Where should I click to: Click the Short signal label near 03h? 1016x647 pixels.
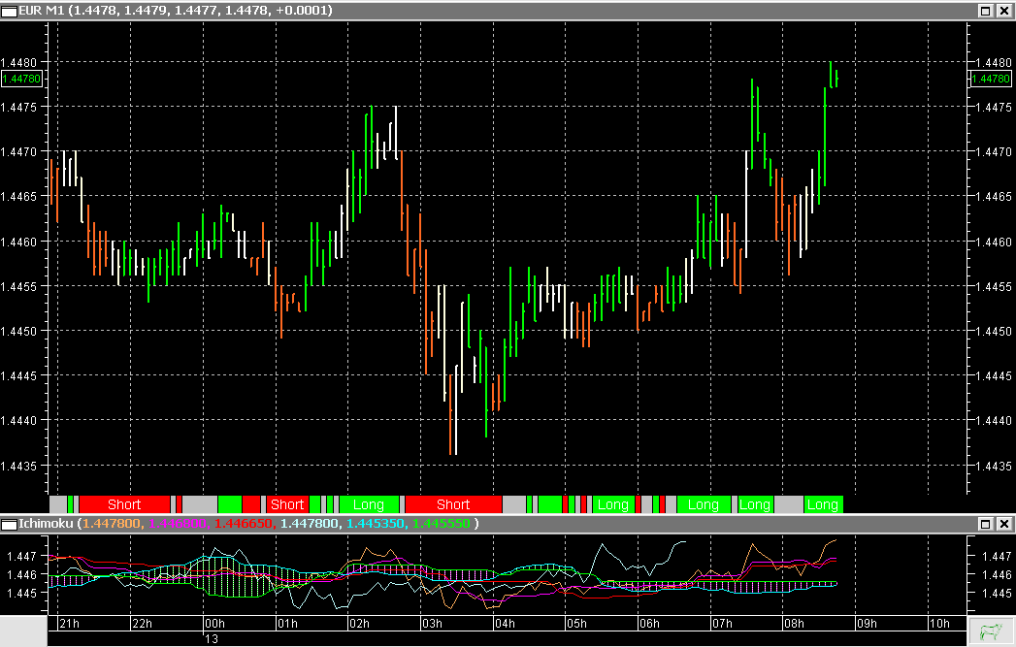tap(453, 504)
